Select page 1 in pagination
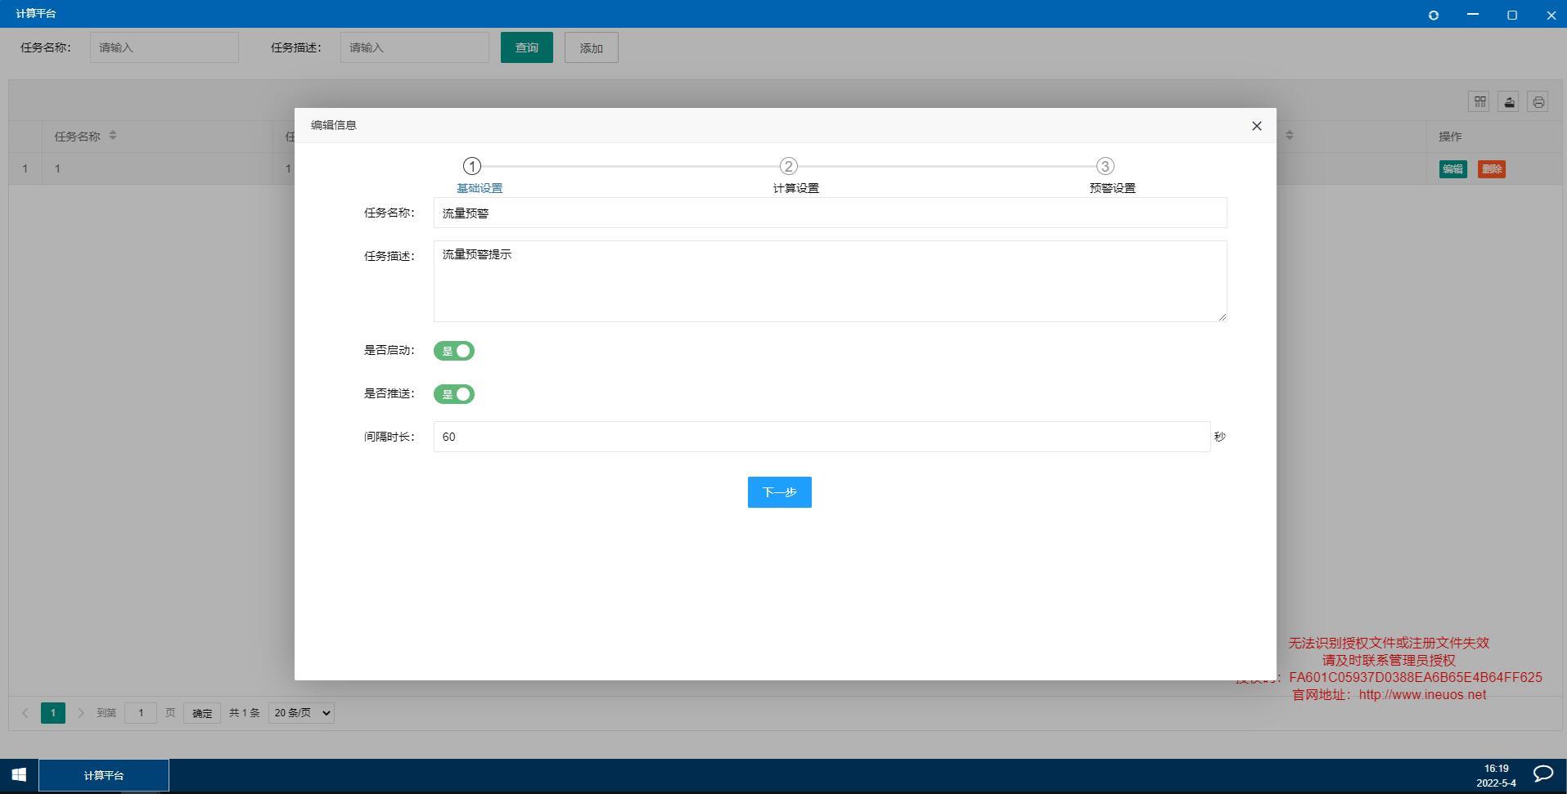 tap(53, 713)
